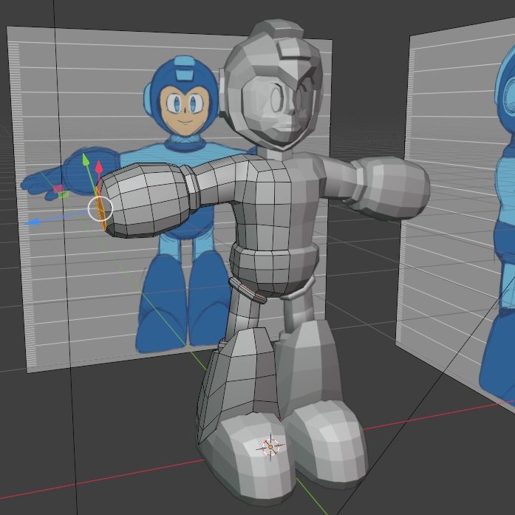Viewport: 515px width, 515px height.
Task: Click the magenta plane handle of the gizmo
Action: (x=58, y=189)
